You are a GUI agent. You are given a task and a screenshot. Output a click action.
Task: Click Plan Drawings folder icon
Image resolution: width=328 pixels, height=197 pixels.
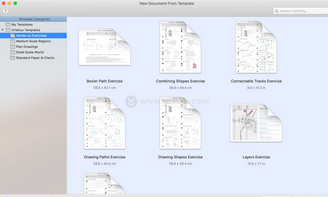tap(13, 46)
